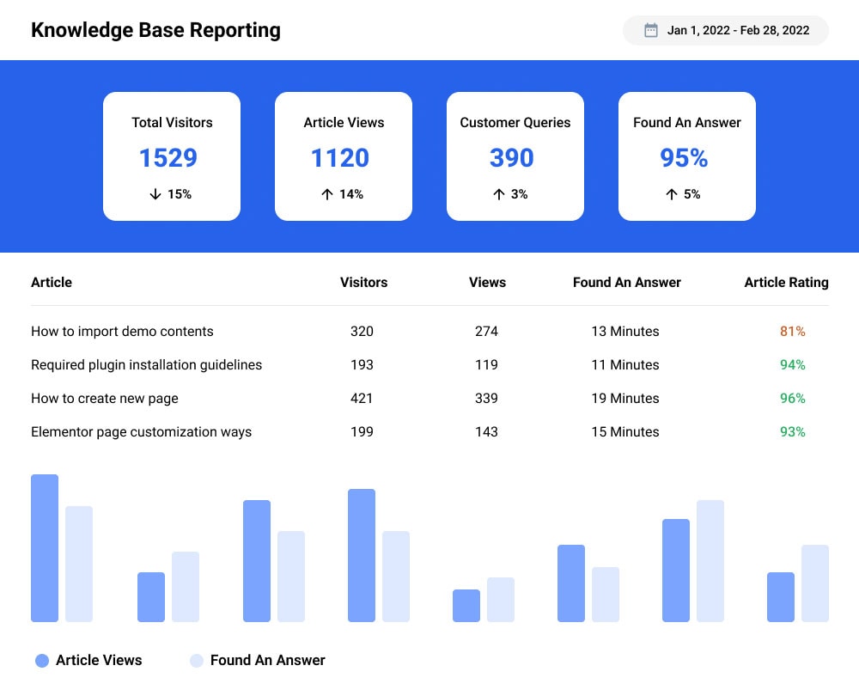Sort by the Article Rating column header

click(786, 282)
